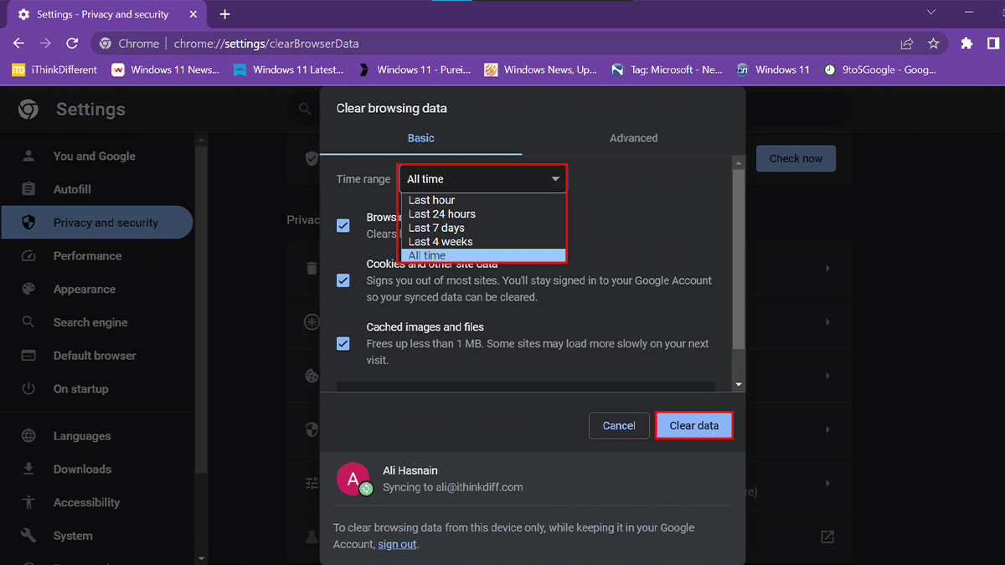Click the share icon in the address bar
Screen dimensions: 1005x565
[906, 44]
